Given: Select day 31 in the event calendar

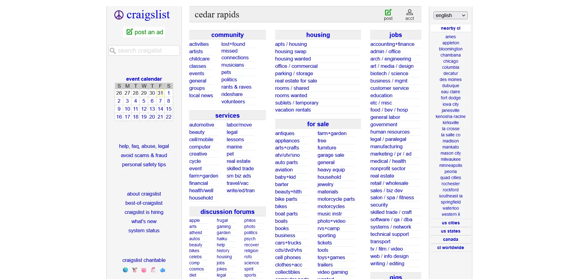Looking at the screenshot, I should 160,93.
